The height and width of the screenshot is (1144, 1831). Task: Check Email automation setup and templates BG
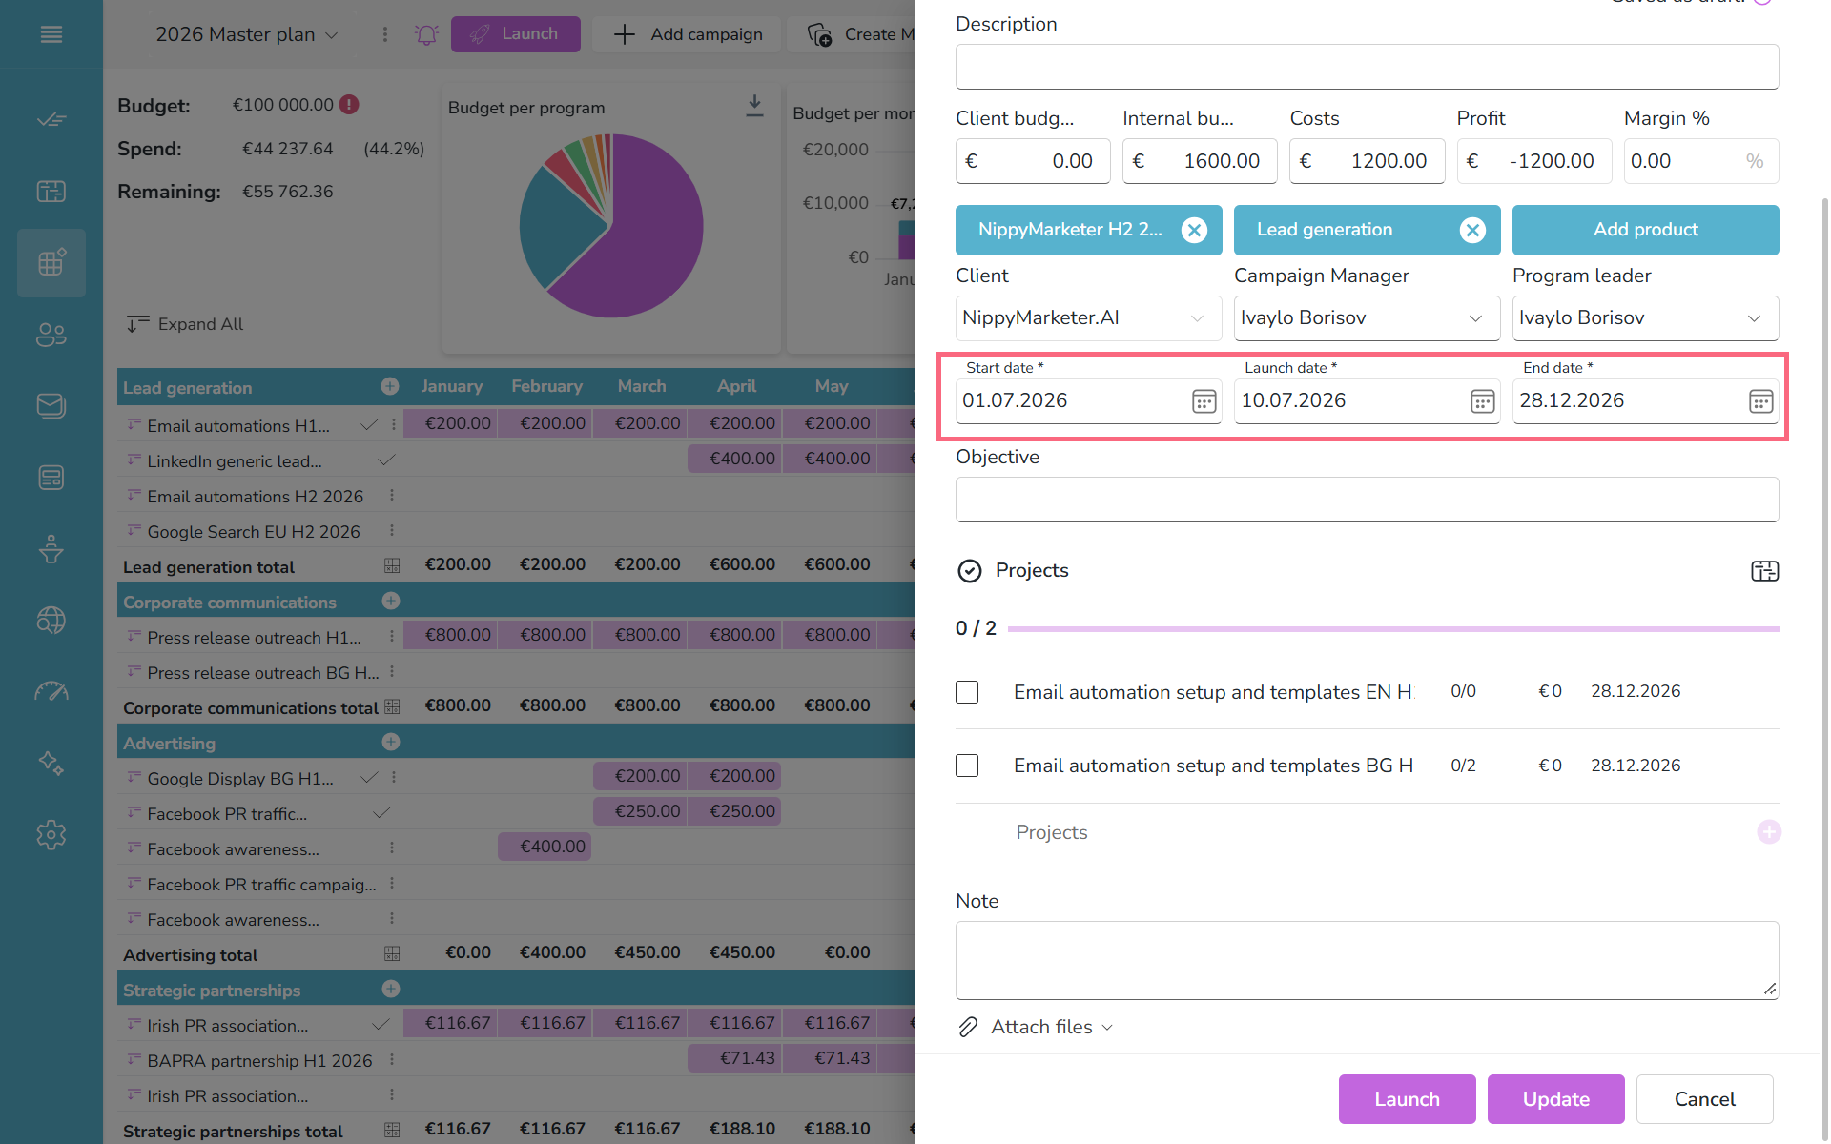(x=967, y=766)
